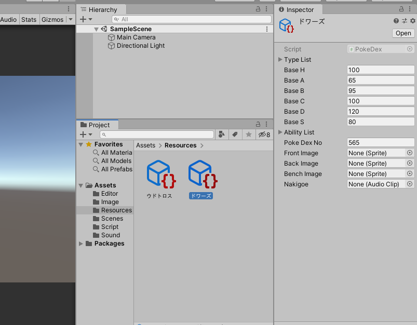Click the Project plus create button
Screen dimensions: 417x325
83,134
